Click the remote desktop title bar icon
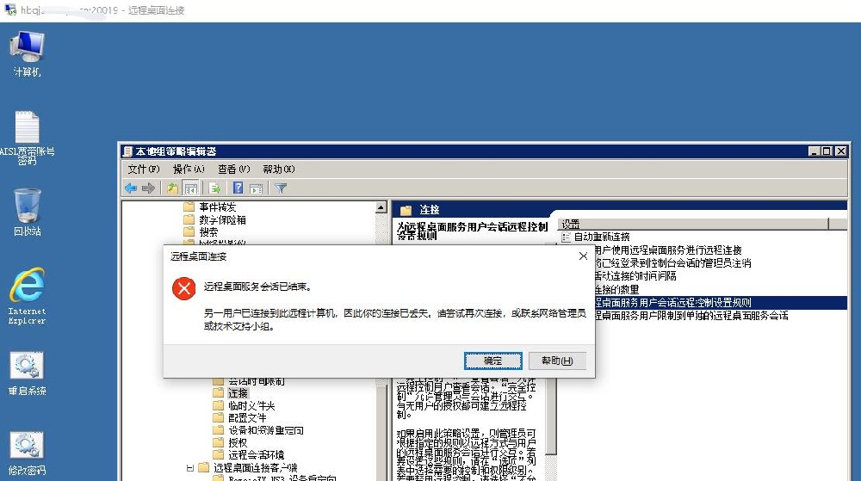The image size is (861, 481). (9, 9)
